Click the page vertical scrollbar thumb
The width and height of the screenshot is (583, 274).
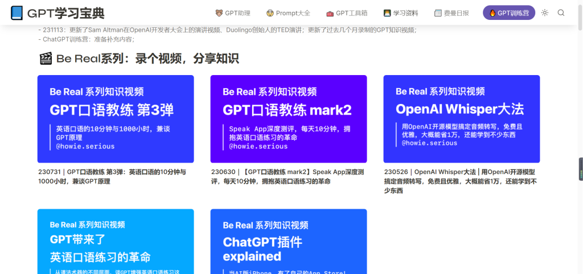pyautogui.click(x=580, y=16)
